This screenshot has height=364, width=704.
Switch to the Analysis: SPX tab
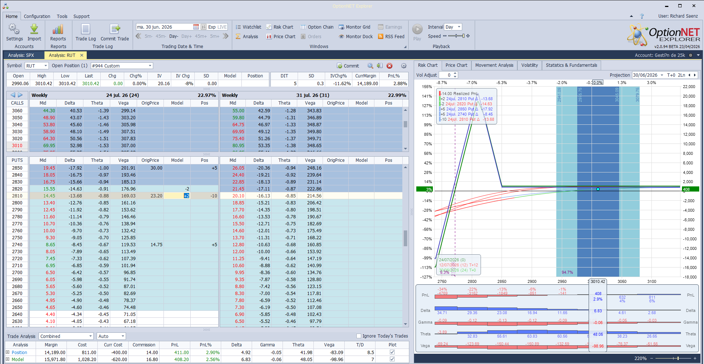[21, 55]
